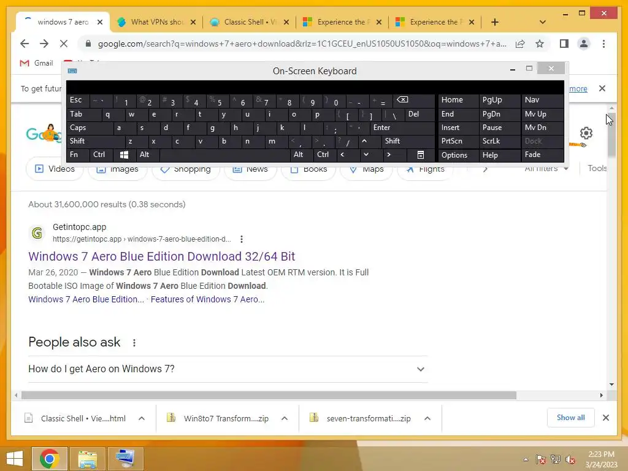Toggle left Alt key on On-Screen Keyboard
This screenshot has width=628, height=471.
click(147, 155)
